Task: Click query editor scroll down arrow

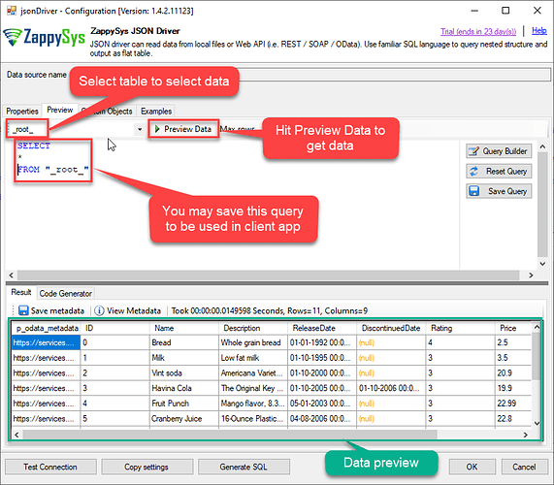Action: (542, 264)
